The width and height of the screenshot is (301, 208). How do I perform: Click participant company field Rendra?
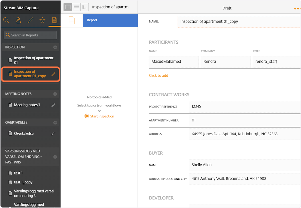pyautogui.click(x=225, y=62)
